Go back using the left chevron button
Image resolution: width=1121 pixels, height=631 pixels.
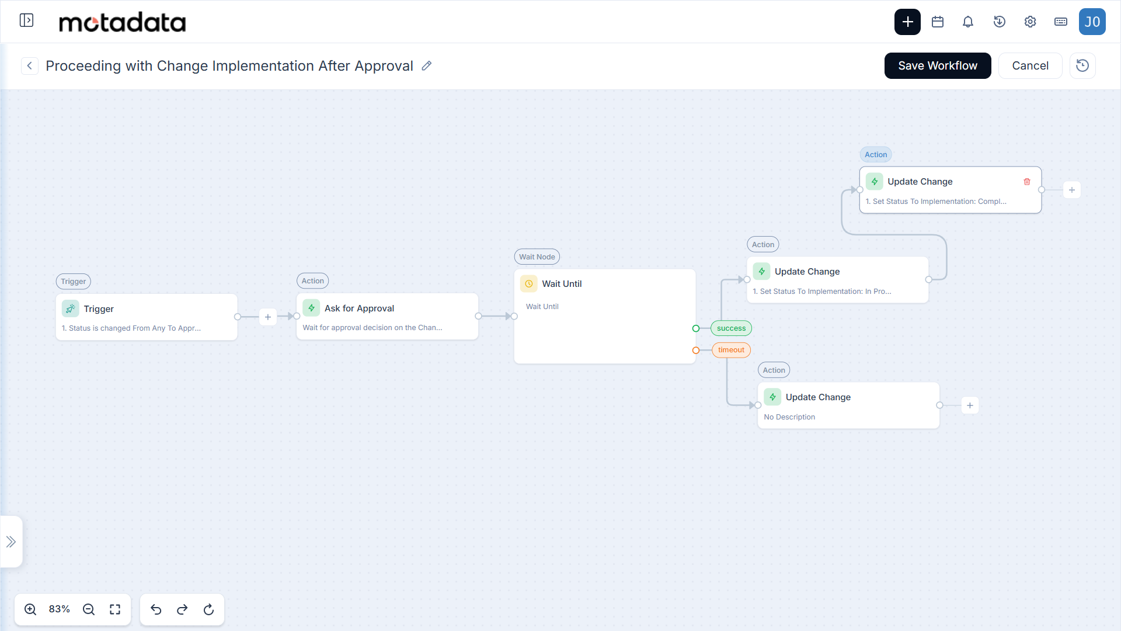(30, 65)
